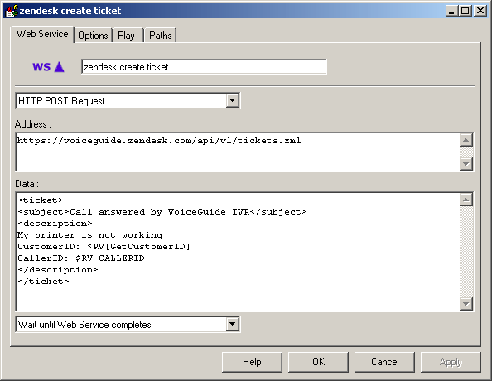Click the Cancel button
This screenshot has height=381, width=492.
pos(384,362)
